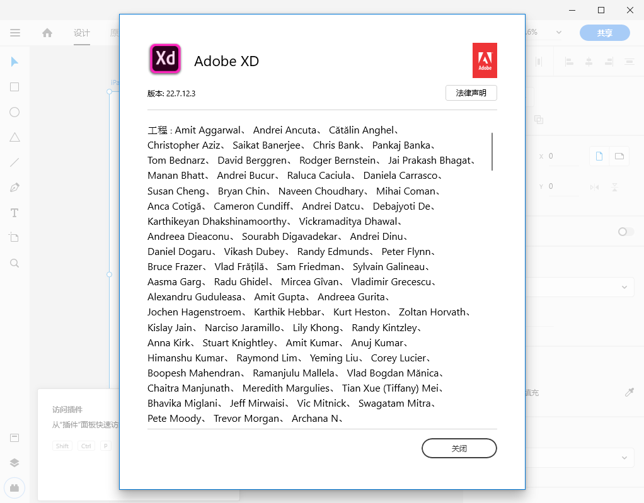Go to the Home screen icon
This screenshot has width=644, height=503.
click(x=47, y=33)
